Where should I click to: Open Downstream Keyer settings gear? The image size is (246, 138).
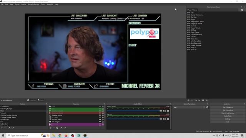point(242,10)
